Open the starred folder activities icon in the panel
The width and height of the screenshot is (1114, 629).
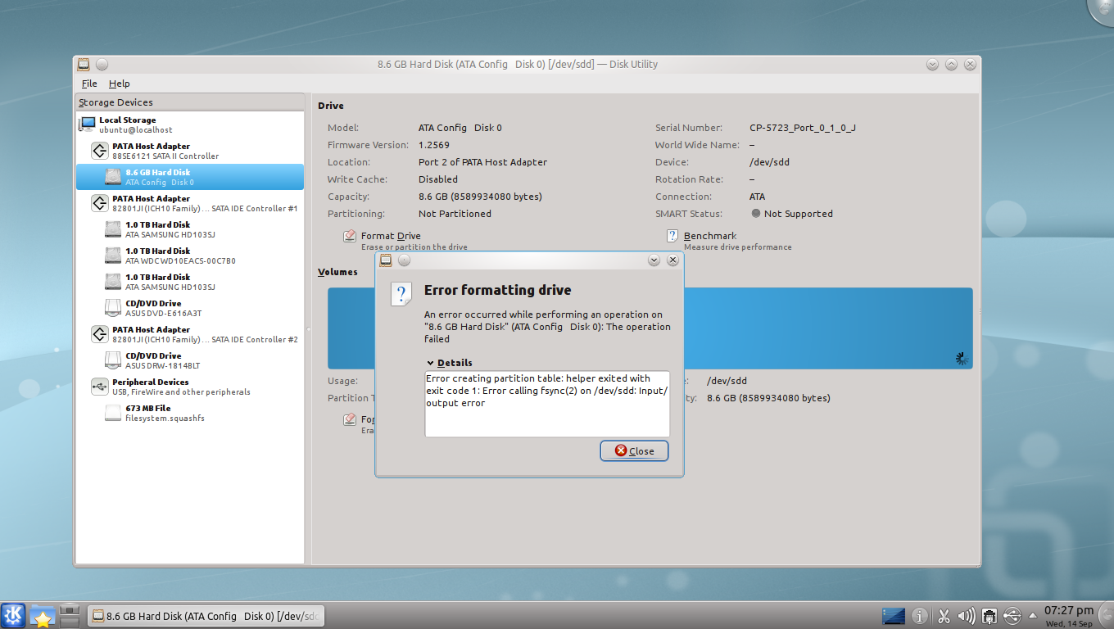(42, 616)
